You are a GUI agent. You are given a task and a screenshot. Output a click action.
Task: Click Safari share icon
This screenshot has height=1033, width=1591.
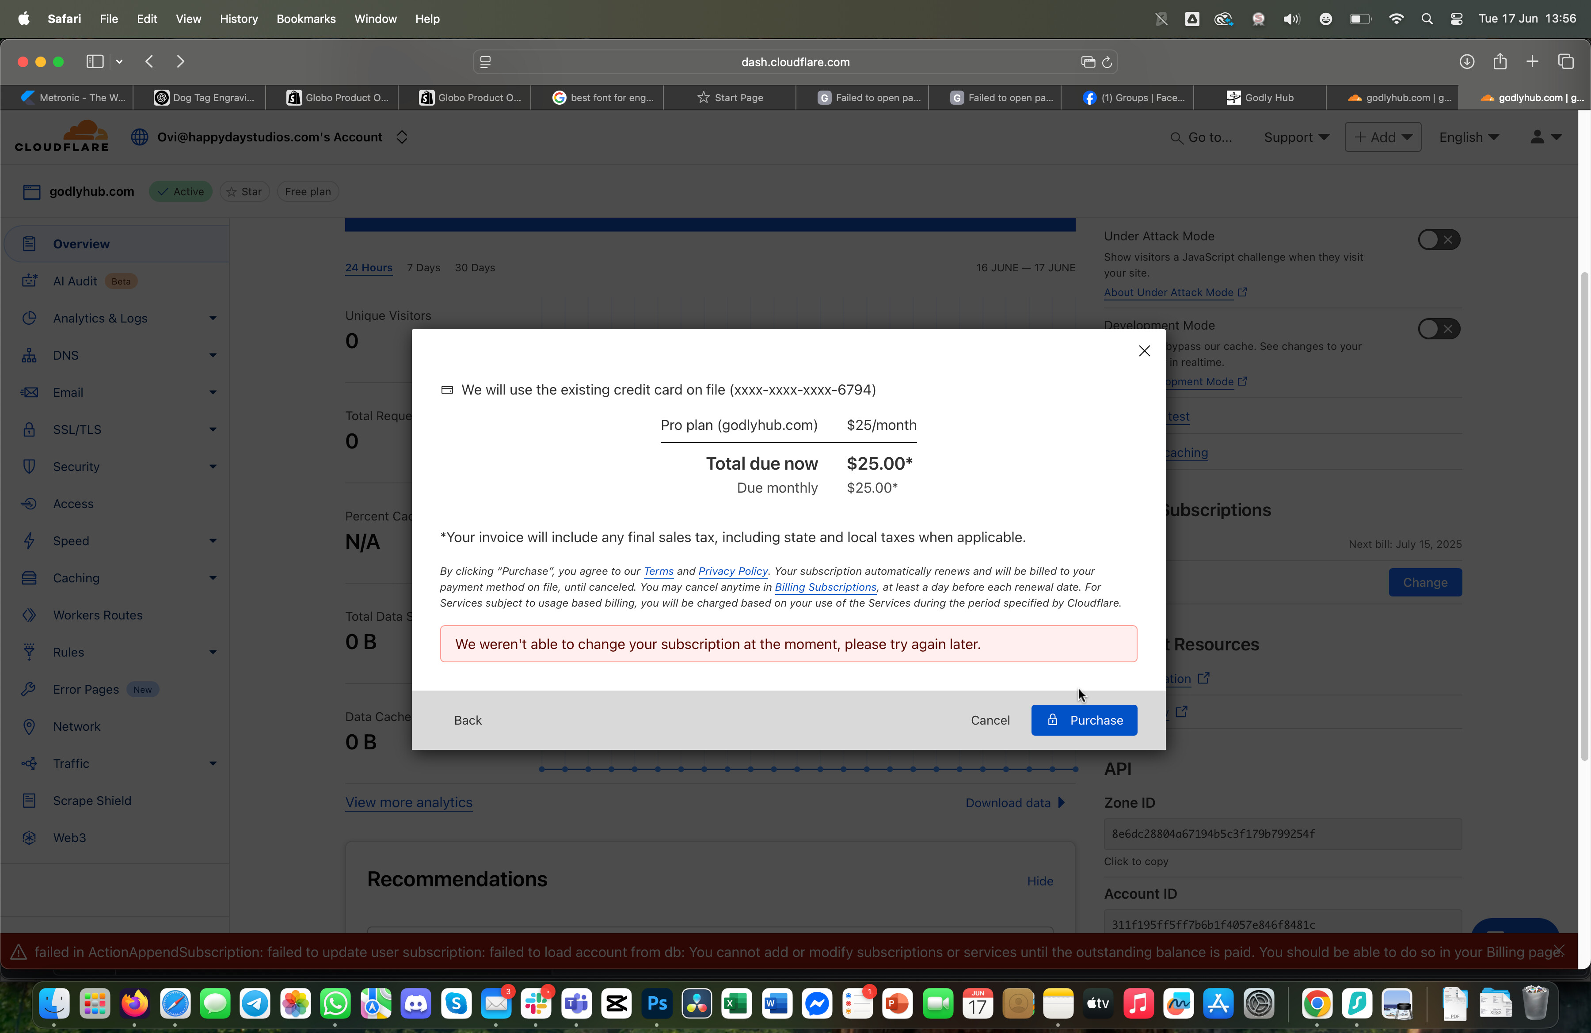[x=1500, y=61]
